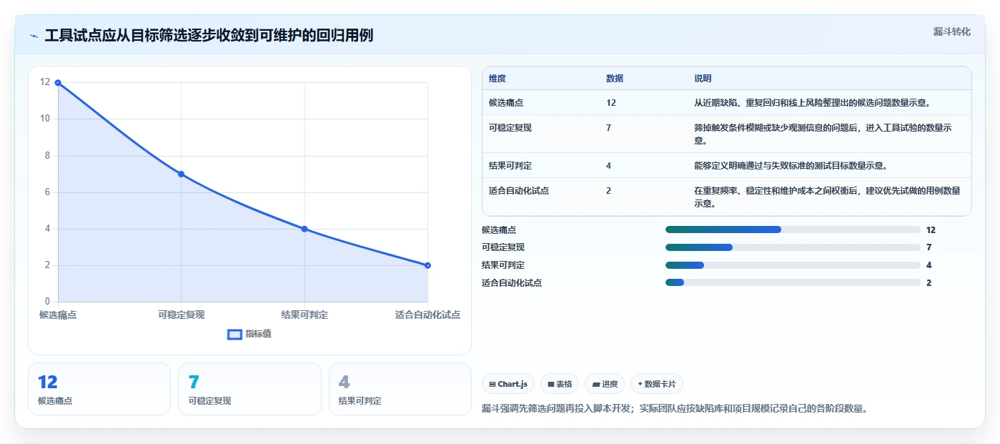Open the 4 结果可判定 data card
Image resolution: width=1000 pixels, height=444 pixels.
coord(400,389)
